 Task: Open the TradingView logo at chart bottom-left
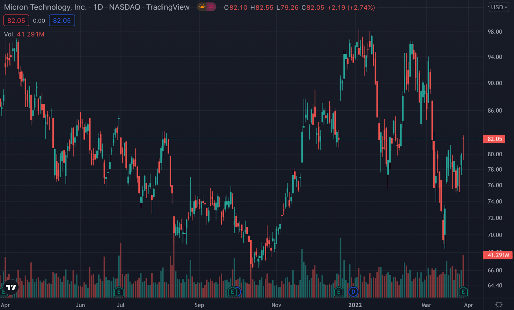coord(11,287)
